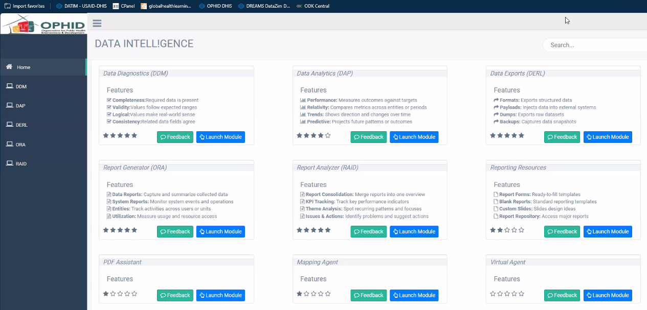Click the Report Consolidation document icon
Viewport: 647px width, 310px height.
[x=302, y=195]
